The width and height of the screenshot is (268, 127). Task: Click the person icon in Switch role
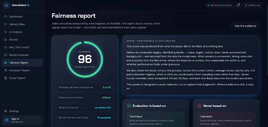click(x=246, y=5)
